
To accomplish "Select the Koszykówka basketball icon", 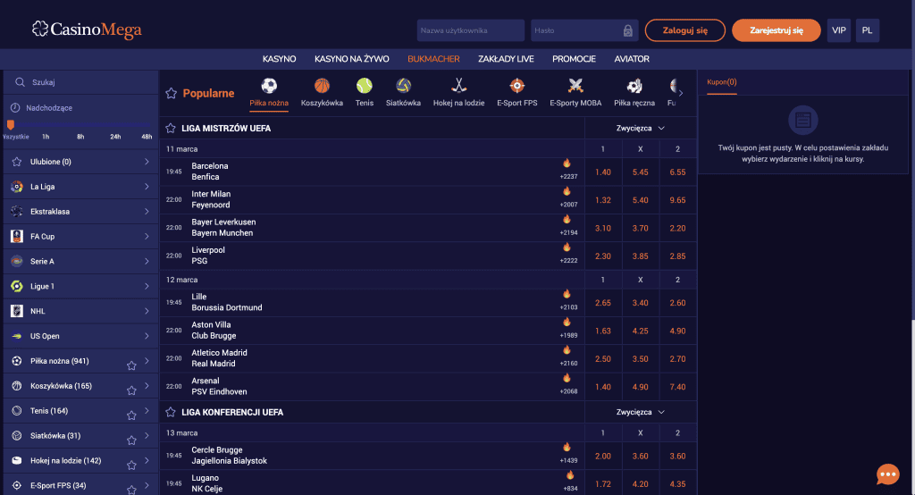I will 322,86.
